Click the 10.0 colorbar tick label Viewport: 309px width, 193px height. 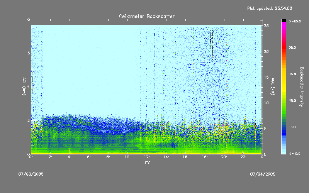[x=292, y=101]
